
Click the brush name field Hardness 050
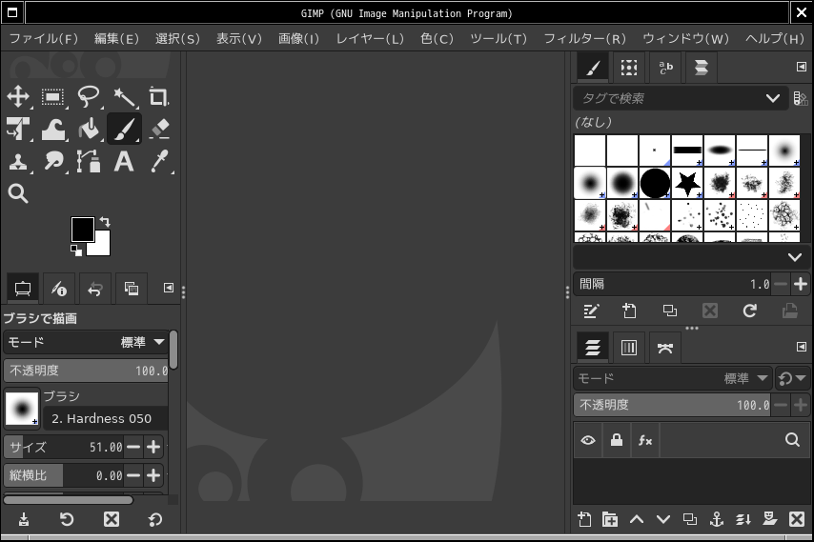click(106, 418)
